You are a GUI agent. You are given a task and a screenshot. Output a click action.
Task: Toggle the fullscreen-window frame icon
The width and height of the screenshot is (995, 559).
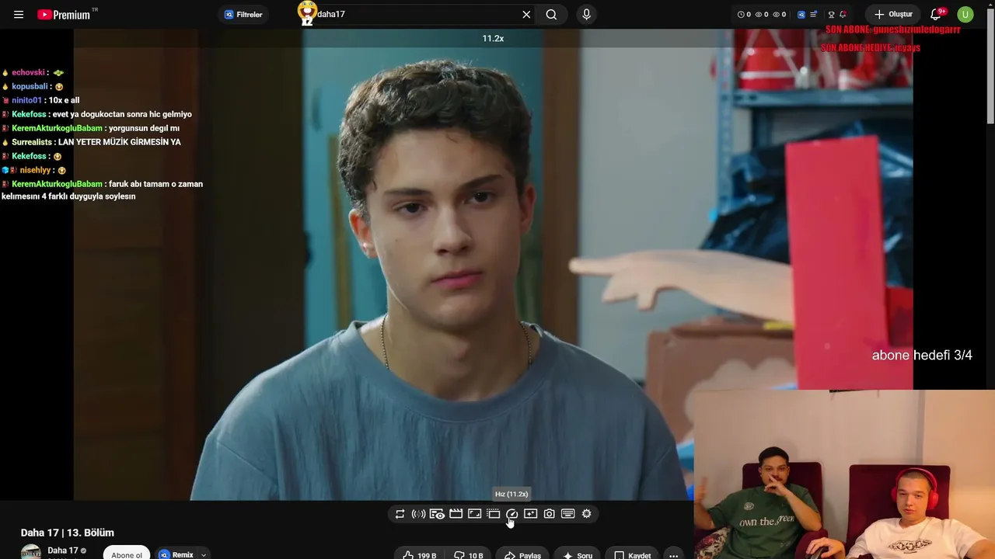(x=474, y=514)
